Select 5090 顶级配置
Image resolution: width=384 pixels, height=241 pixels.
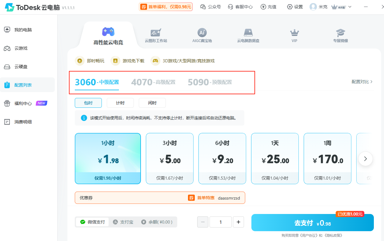tap(210, 82)
